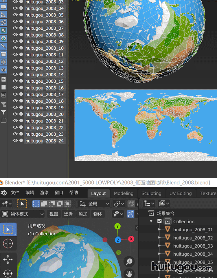Hide huitugou_2008_10 using its eye icon
Image resolution: width=217 pixels, height=278 pixels.
(x=15, y=48)
